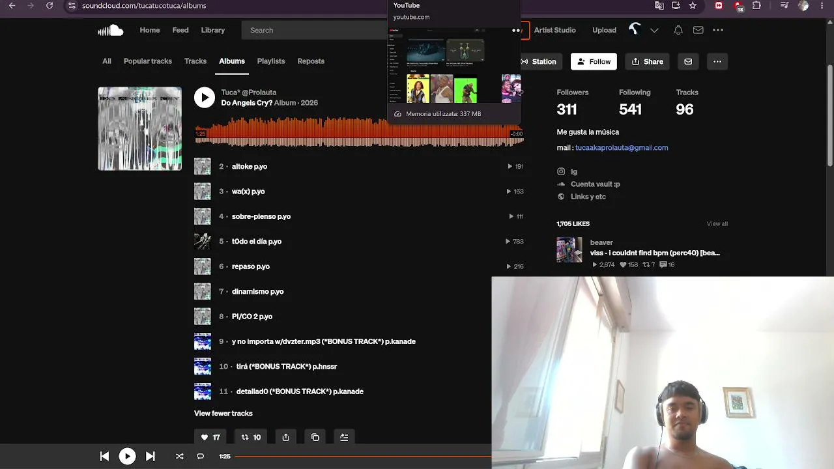Open the artist profile more menu
Viewport: 834px width, 469px height.
coord(717,62)
